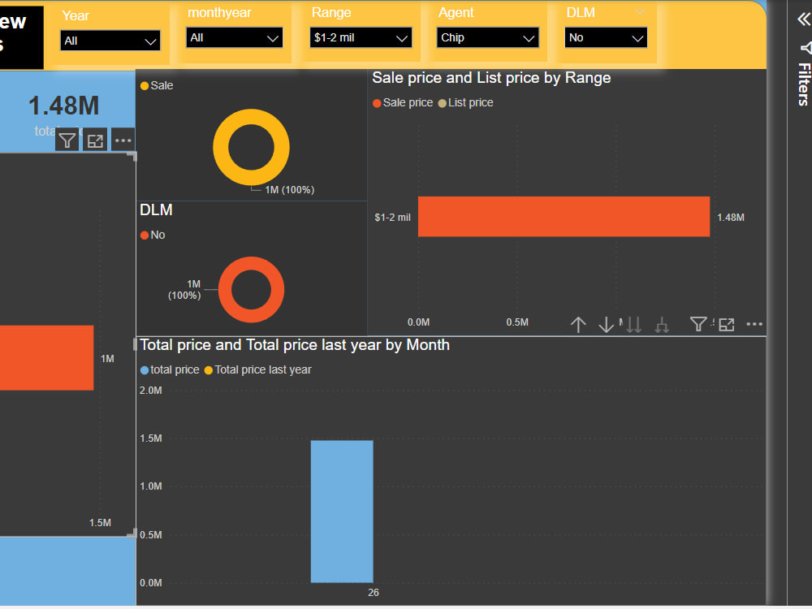Open the Year slicer dropdown
This screenshot has height=609, width=812.
pos(110,39)
